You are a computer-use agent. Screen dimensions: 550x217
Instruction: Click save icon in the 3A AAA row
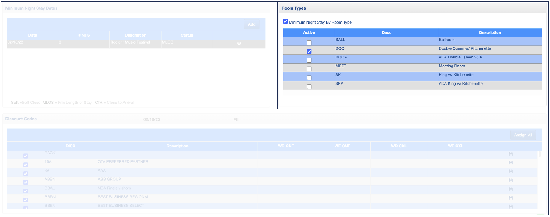510,172
